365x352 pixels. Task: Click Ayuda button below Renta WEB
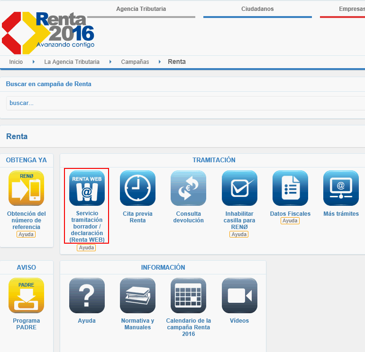point(86,248)
